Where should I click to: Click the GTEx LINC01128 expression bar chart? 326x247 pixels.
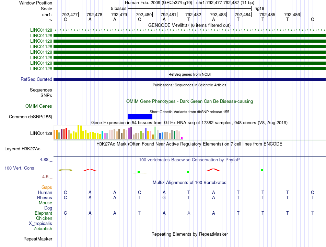tap(118, 132)
